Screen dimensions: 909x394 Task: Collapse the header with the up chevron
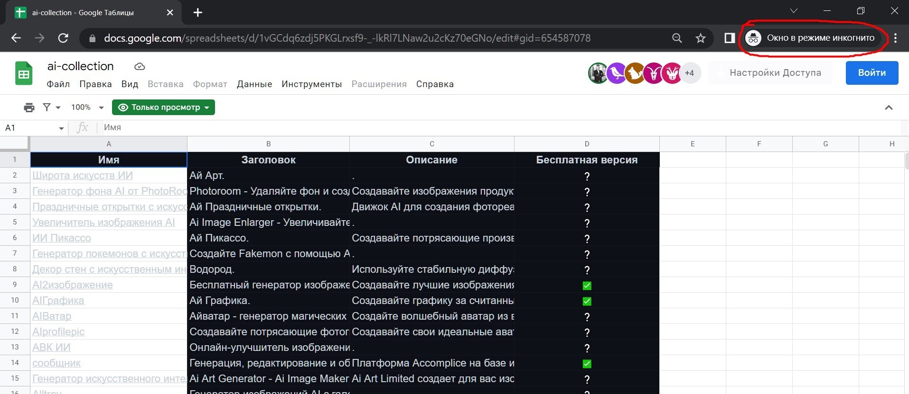point(889,107)
